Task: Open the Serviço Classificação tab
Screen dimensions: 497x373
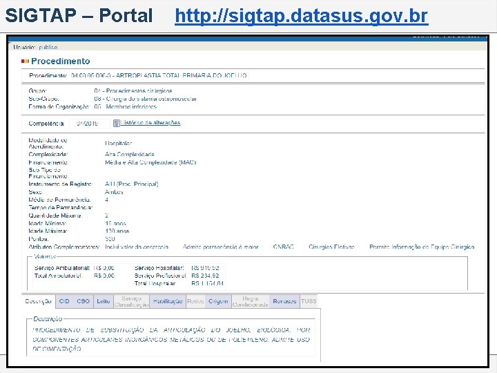Action: coord(132,301)
